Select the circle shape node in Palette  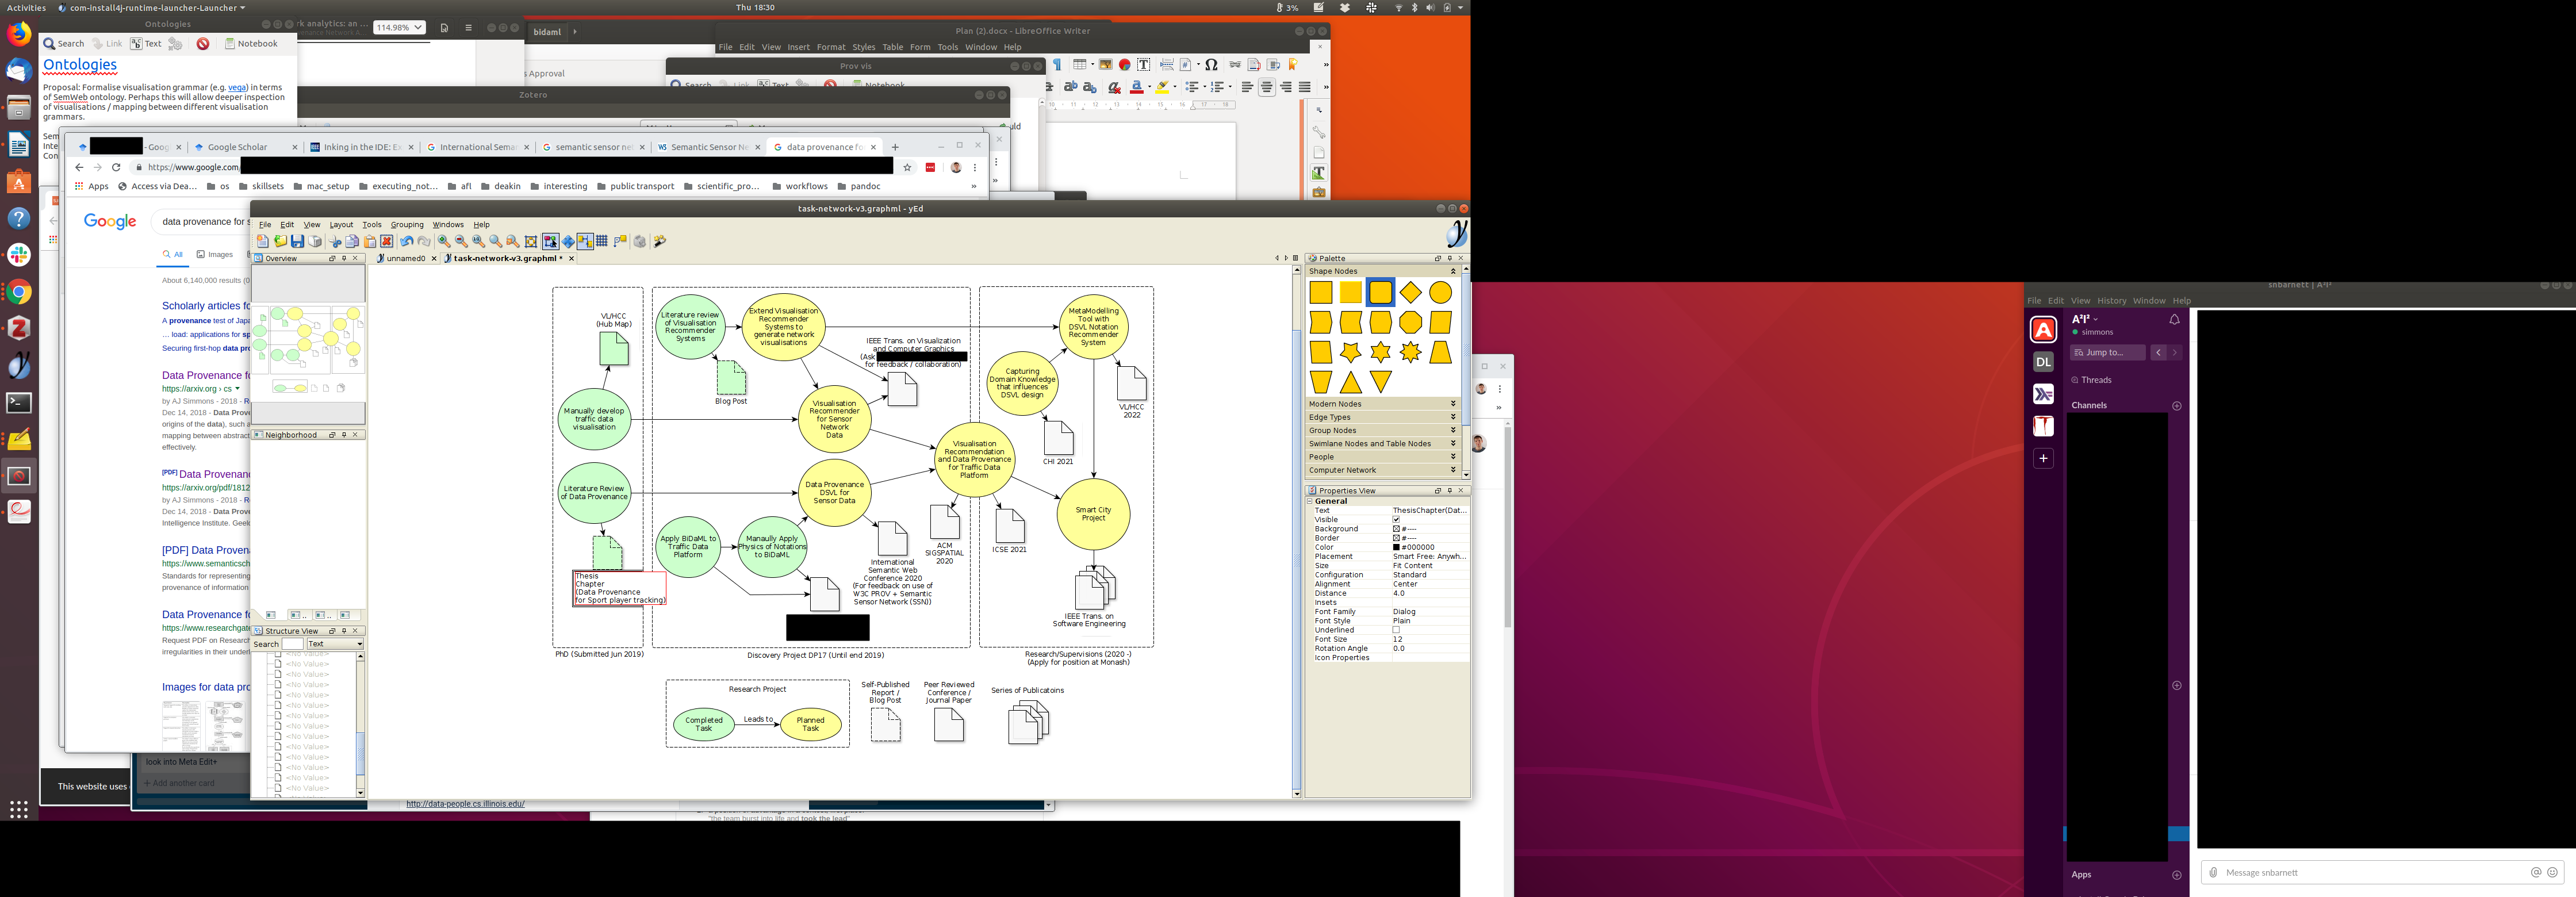1440,292
